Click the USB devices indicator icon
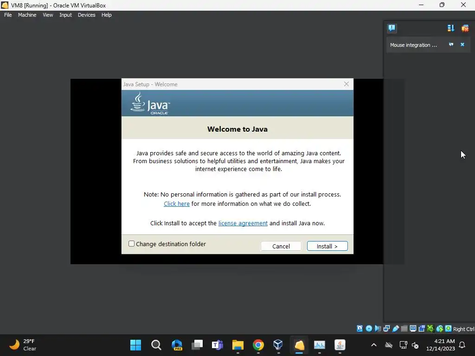 pyautogui.click(x=395, y=329)
